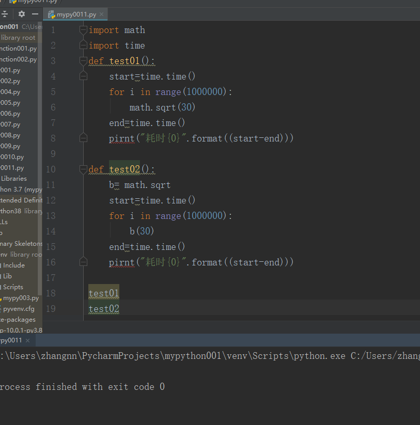This screenshot has height=425, width=420.
Task: Select thon38 library node
Action: click(21, 211)
